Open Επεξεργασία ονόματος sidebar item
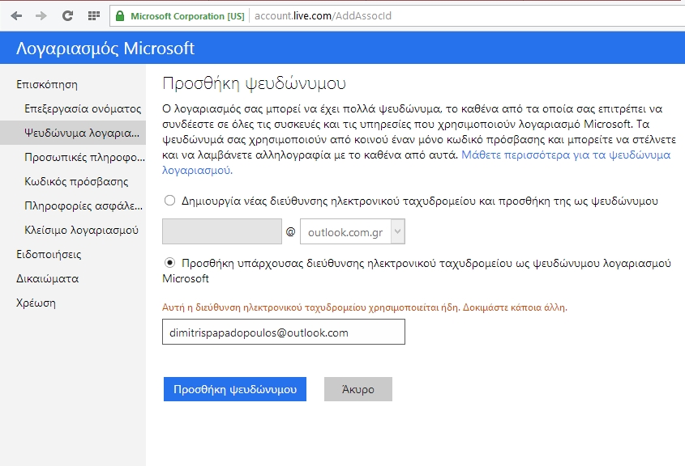The image size is (685, 466). (x=83, y=108)
